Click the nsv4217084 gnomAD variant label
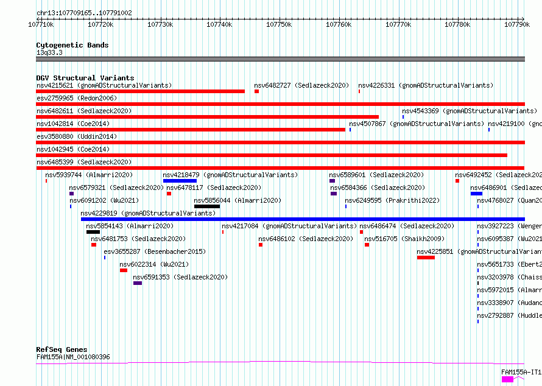Screen dimensions: 542x386 tap(289, 226)
